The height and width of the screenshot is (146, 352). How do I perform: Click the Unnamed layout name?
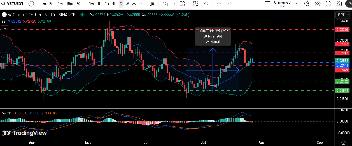tap(282, 2)
